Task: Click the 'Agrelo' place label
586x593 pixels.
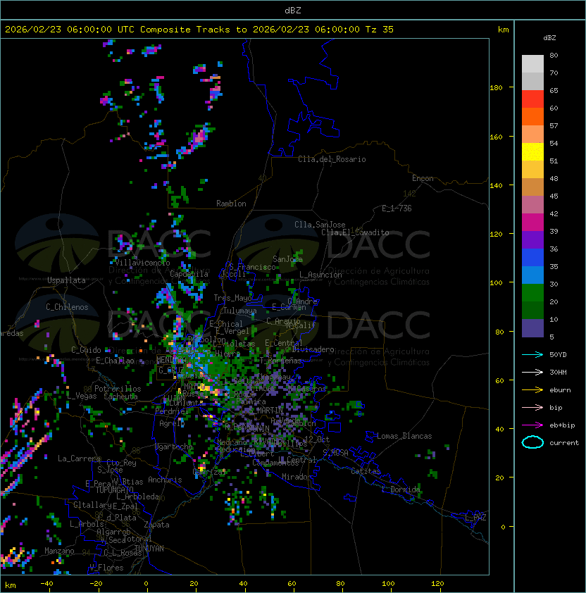Action: (x=172, y=423)
